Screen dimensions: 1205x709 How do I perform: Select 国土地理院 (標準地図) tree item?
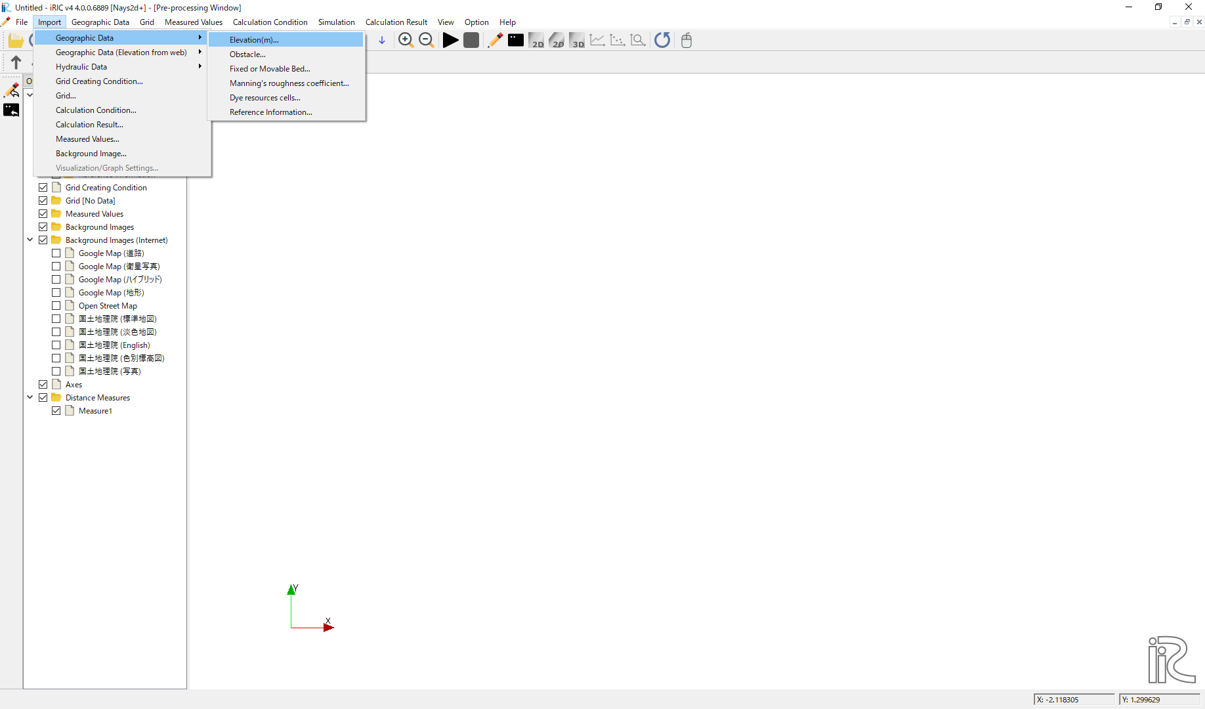tap(117, 318)
